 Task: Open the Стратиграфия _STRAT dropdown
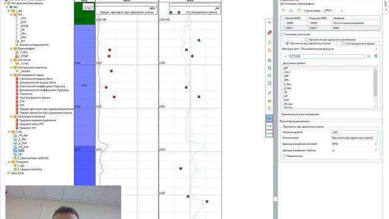click(342, 10)
